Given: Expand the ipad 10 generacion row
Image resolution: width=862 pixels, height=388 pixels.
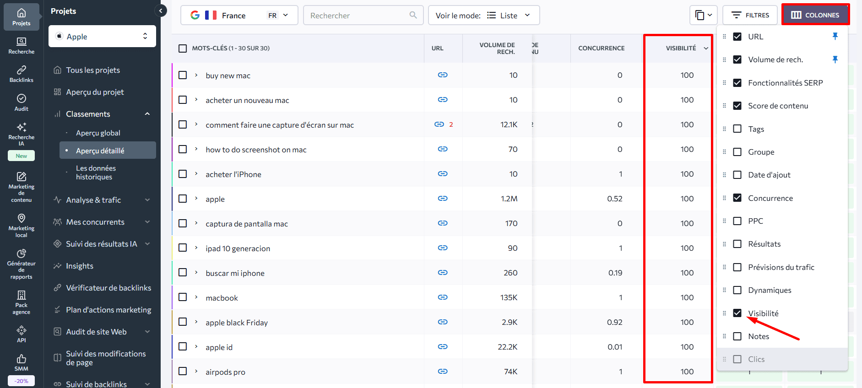Looking at the screenshot, I should [196, 248].
